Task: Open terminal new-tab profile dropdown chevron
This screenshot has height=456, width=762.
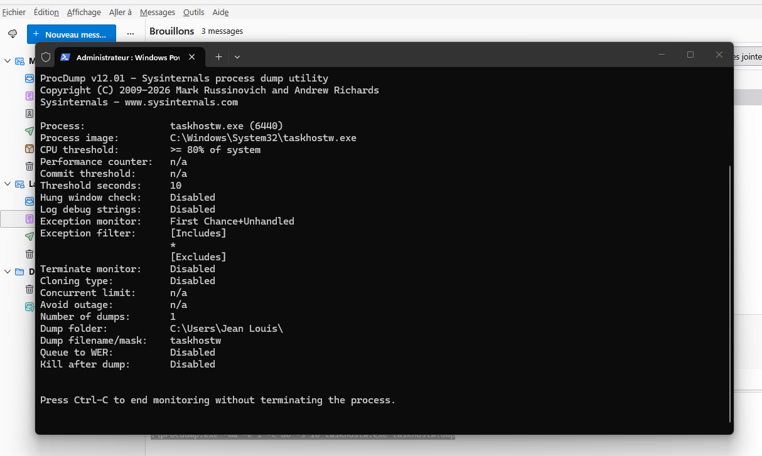Action: (x=237, y=57)
